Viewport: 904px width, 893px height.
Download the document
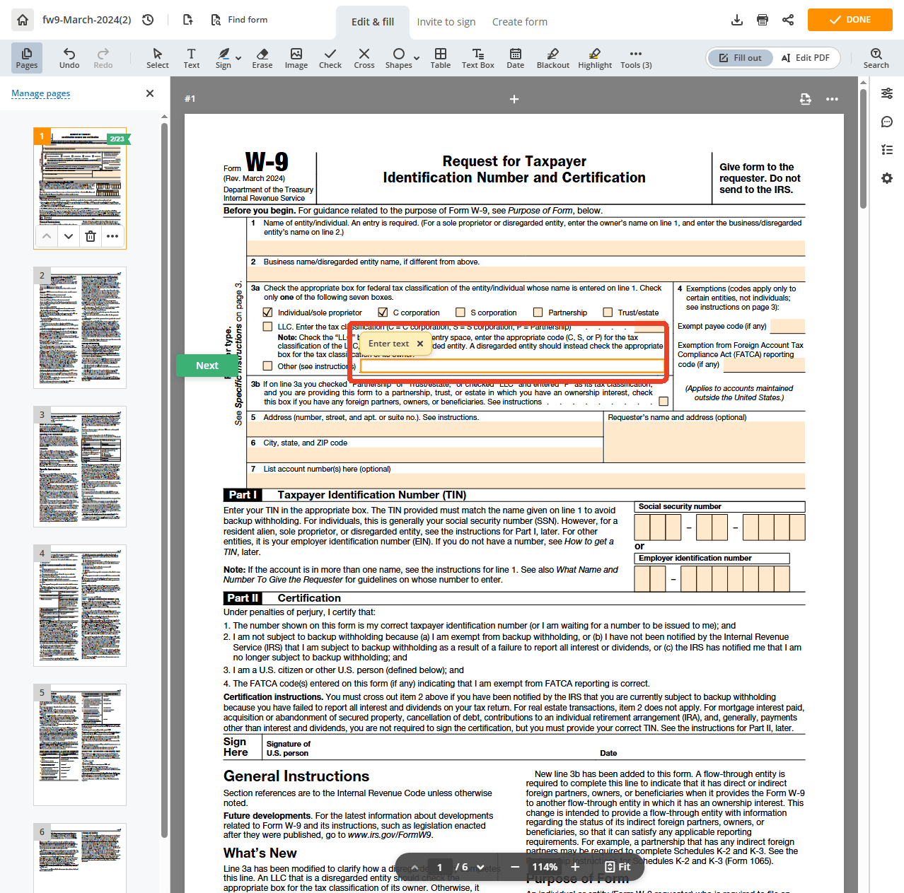pos(737,20)
